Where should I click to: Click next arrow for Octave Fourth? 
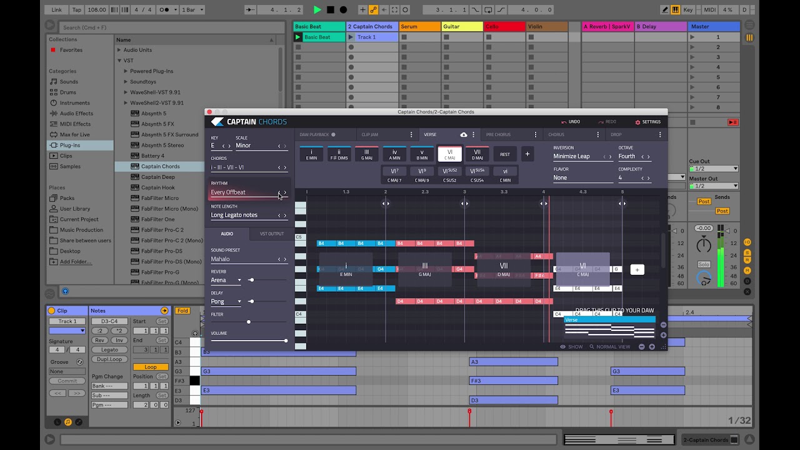point(648,157)
